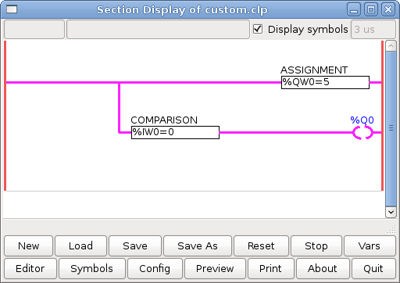Toggle the Display symbols checkbox
The height and width of the screenshot is (283, 400).
pos(258,29)
